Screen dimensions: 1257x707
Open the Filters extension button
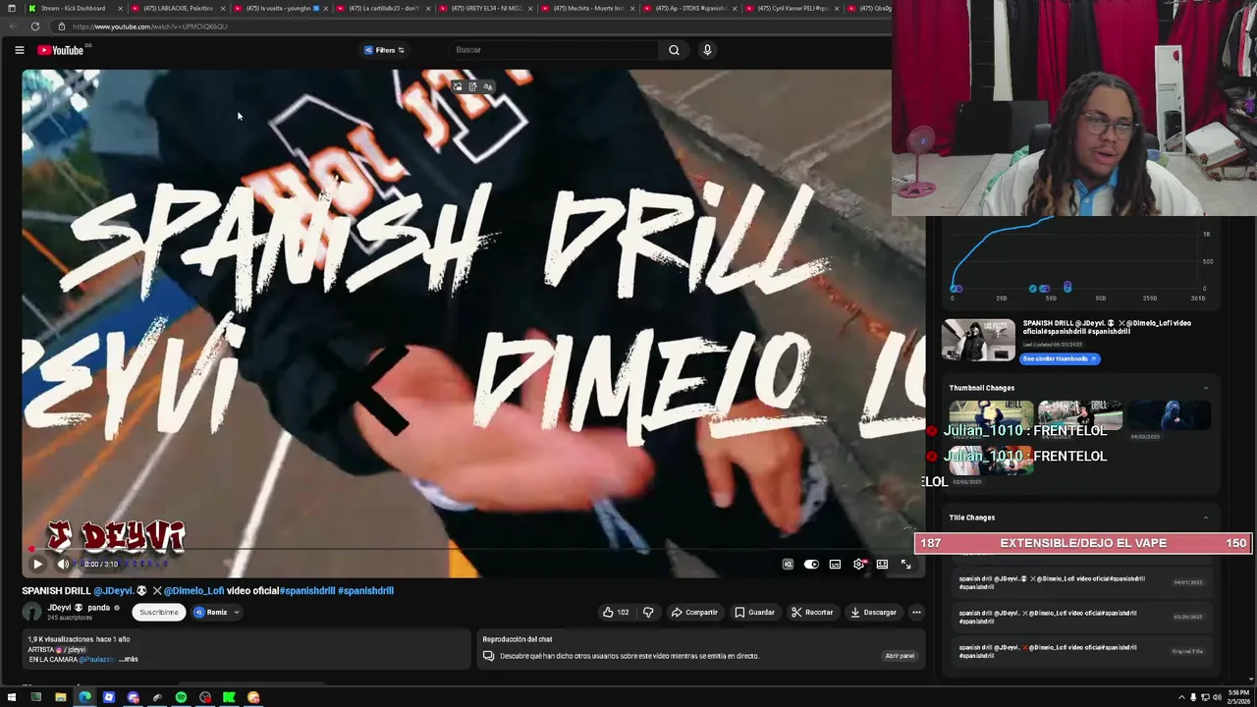[384, 50]
